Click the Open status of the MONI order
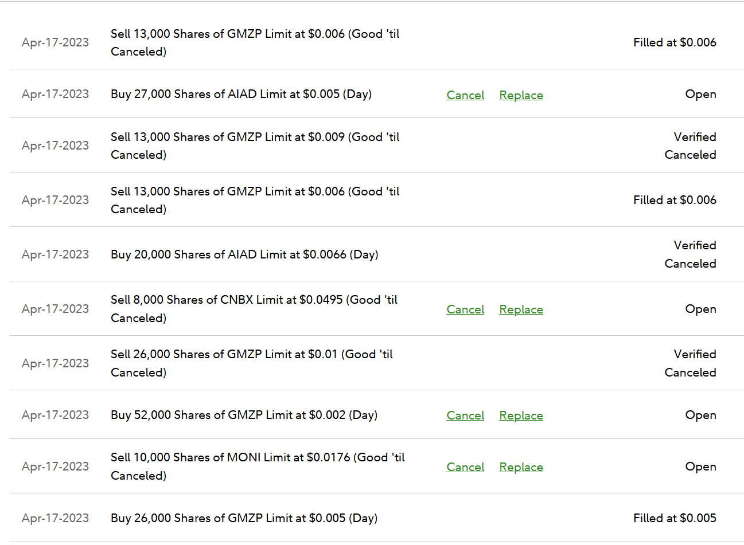 click(700, 466)
